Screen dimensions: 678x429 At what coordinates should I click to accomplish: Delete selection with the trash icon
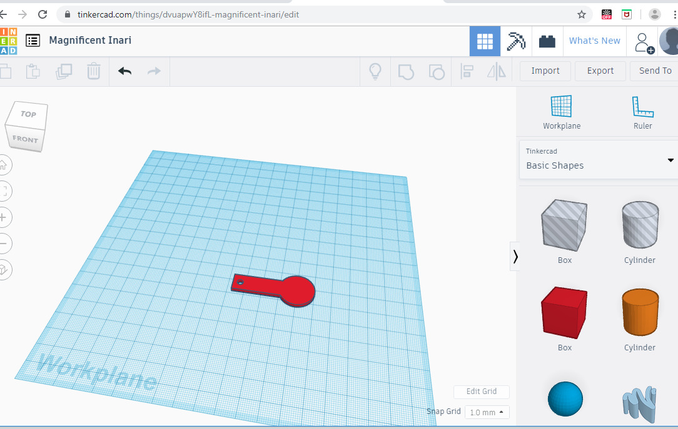93,71
